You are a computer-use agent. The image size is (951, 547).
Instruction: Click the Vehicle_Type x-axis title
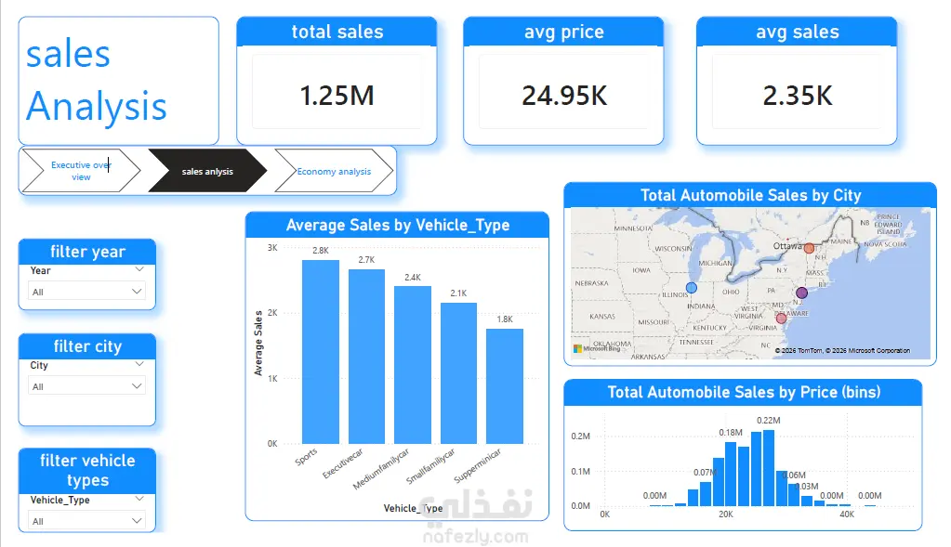pos(413,508)
